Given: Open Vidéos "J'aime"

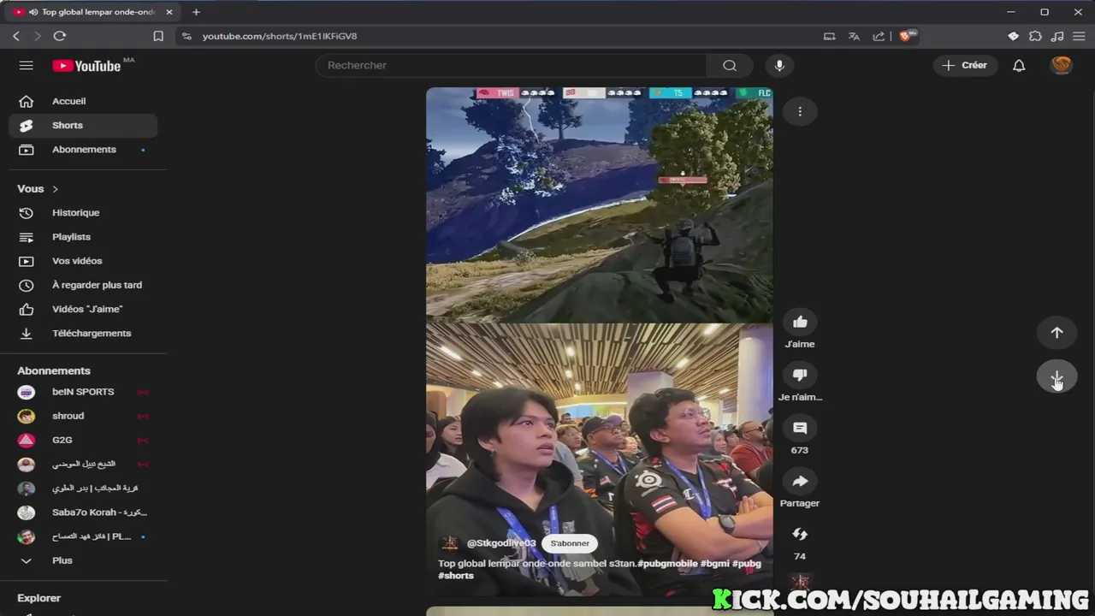Looking at the screenshot, I should (x=84, y=309).
